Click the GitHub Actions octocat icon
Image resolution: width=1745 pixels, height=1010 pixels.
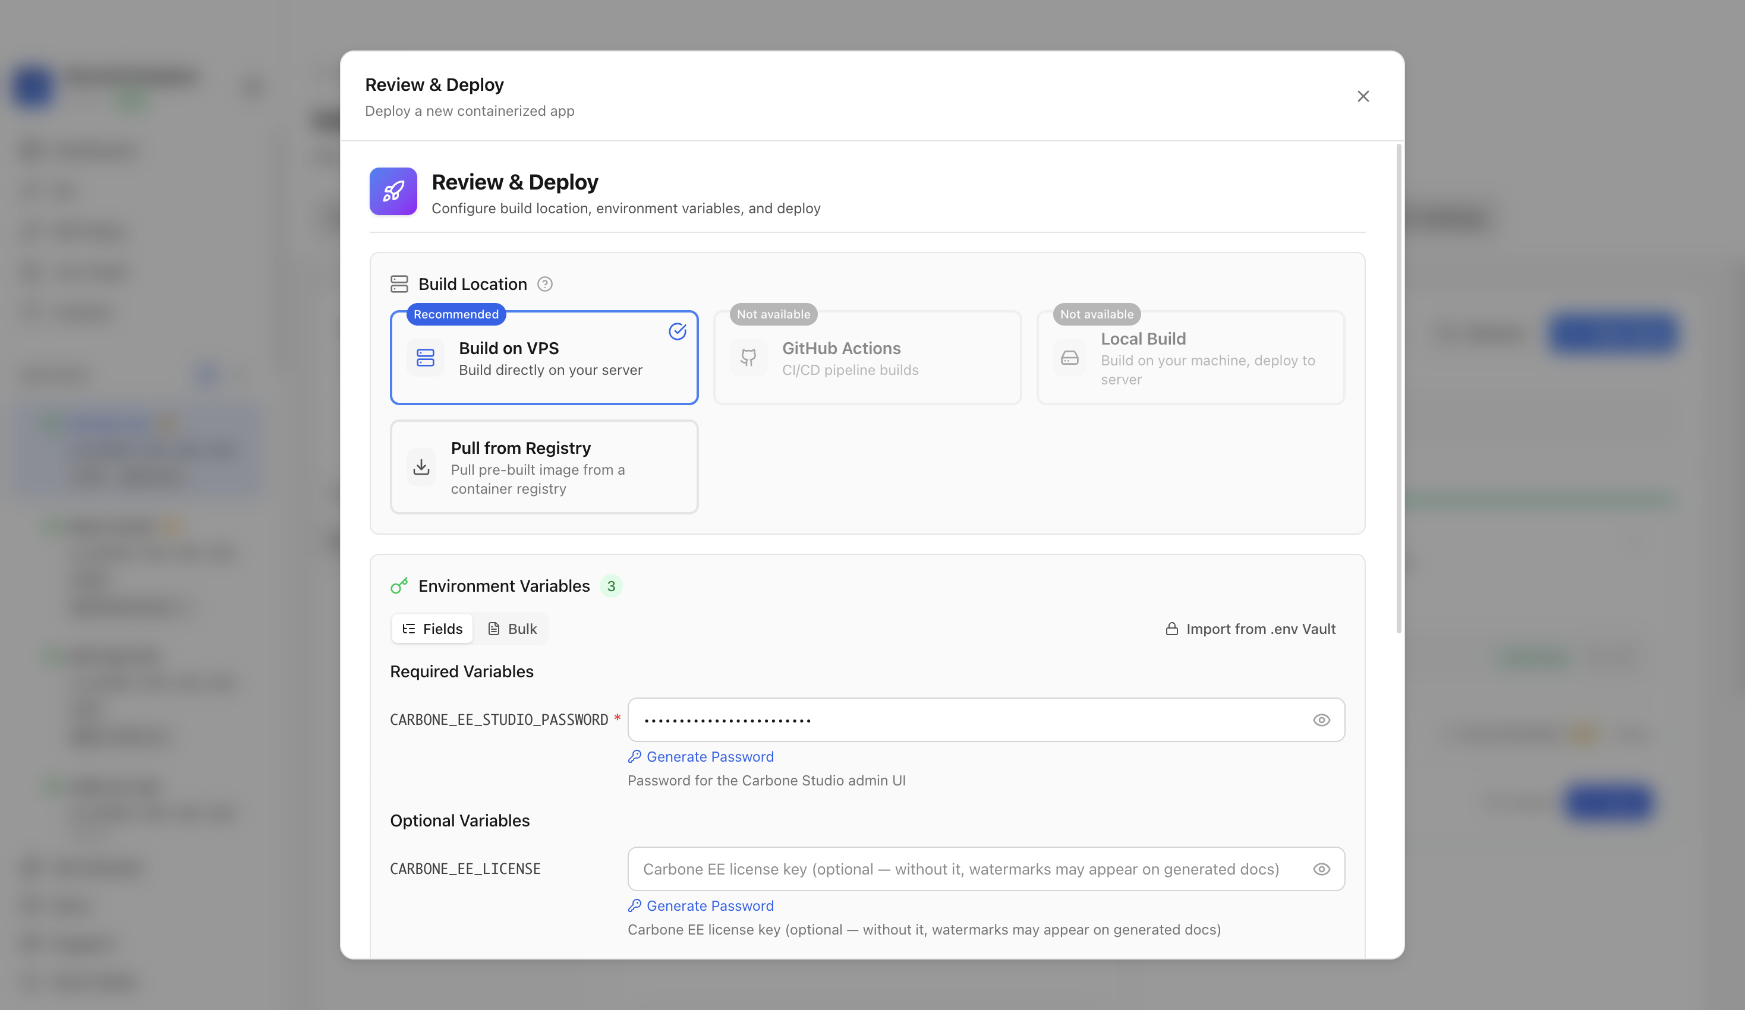point(748,358)
